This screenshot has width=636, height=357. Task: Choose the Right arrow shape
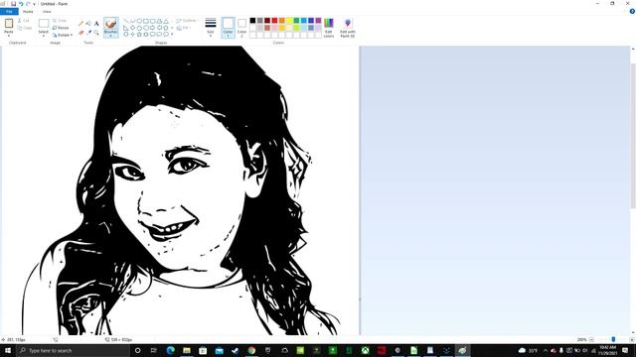(x=152, y=28)
